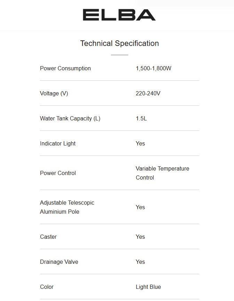Select the Technical Specification heading
234x301 pixels.
pyautogui.click(x=119, y=43)
